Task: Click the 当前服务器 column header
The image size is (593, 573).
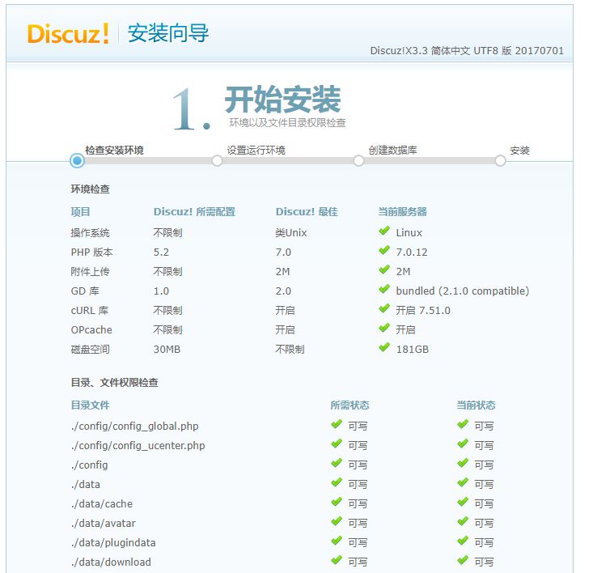Action: 402,212
